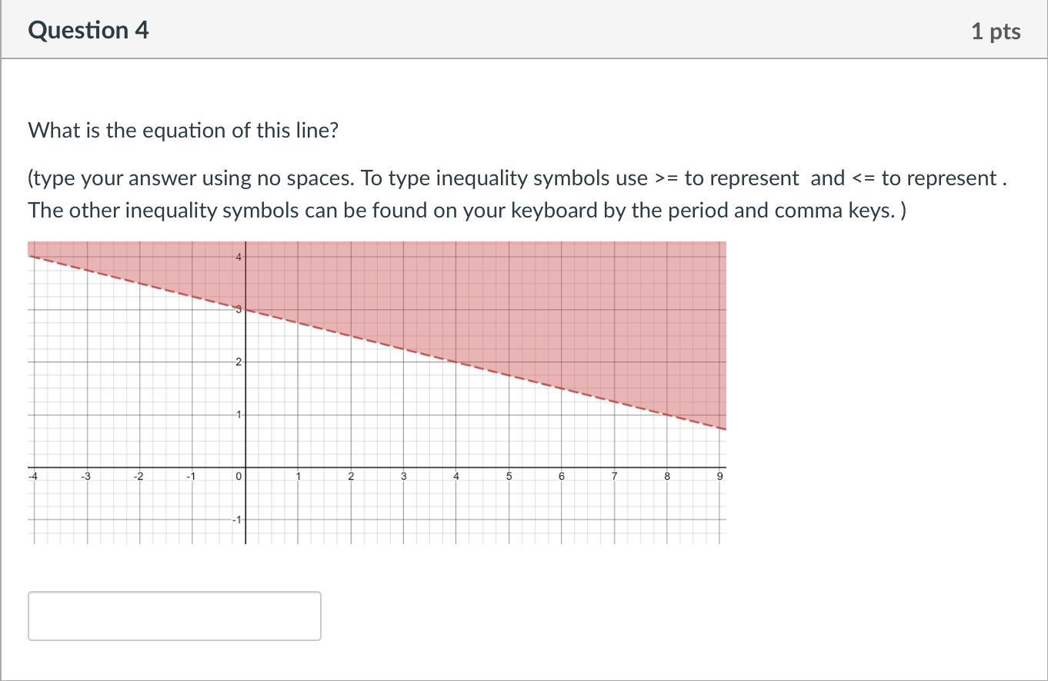
Task: Click the y-axis label '2'
Action: point(239,362)
